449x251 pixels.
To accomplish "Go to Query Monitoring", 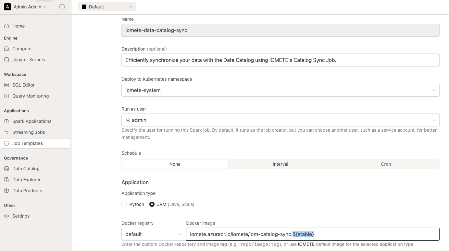I will pos(35,96).
